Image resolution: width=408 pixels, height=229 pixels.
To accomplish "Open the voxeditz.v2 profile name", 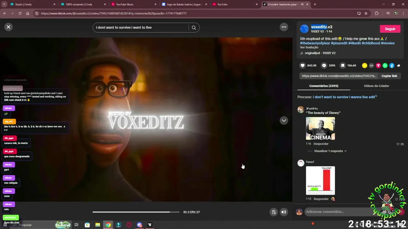I will click(322, 27).
